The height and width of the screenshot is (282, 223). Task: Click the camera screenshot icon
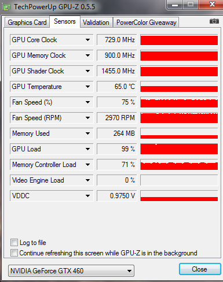tap(214, 21)
